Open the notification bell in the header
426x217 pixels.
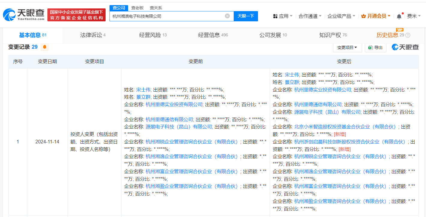point(399,16)
